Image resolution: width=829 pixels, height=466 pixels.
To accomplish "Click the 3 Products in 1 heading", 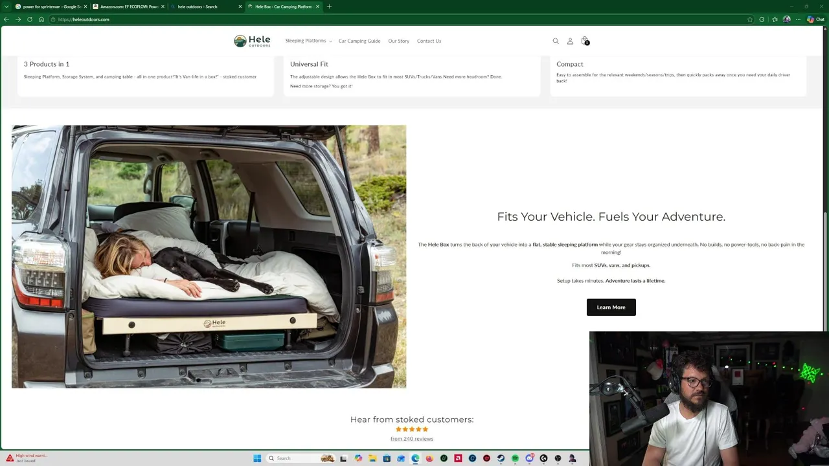I will 47,64.
